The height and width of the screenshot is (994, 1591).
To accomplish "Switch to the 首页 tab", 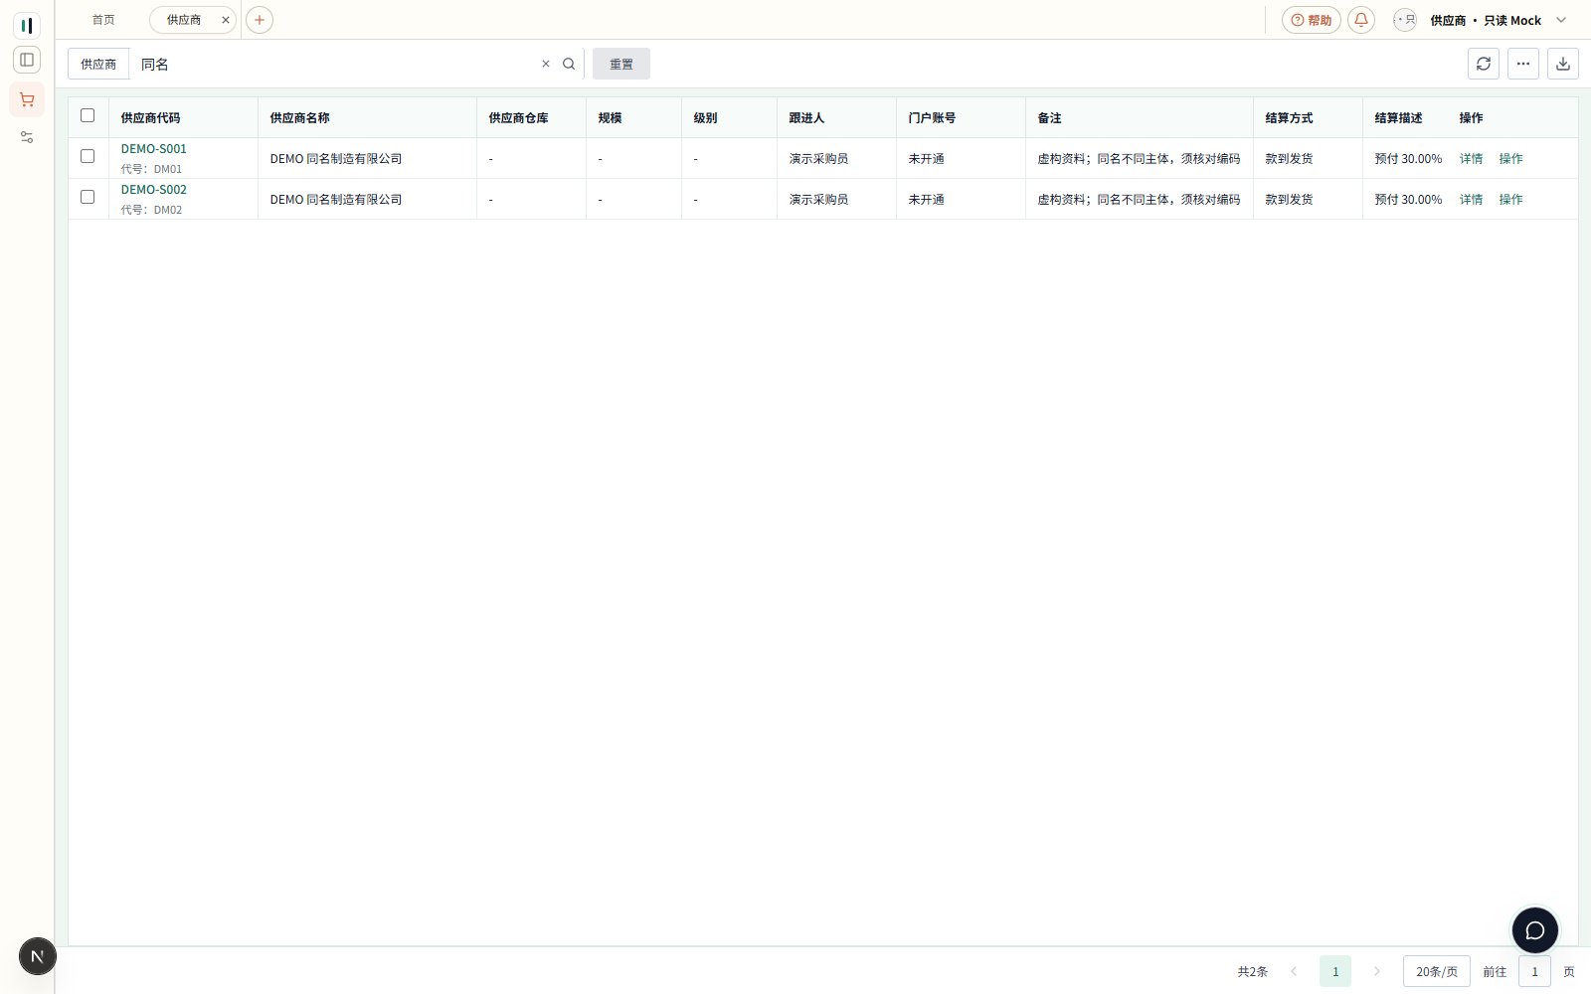I will click(x=103, y=20).
